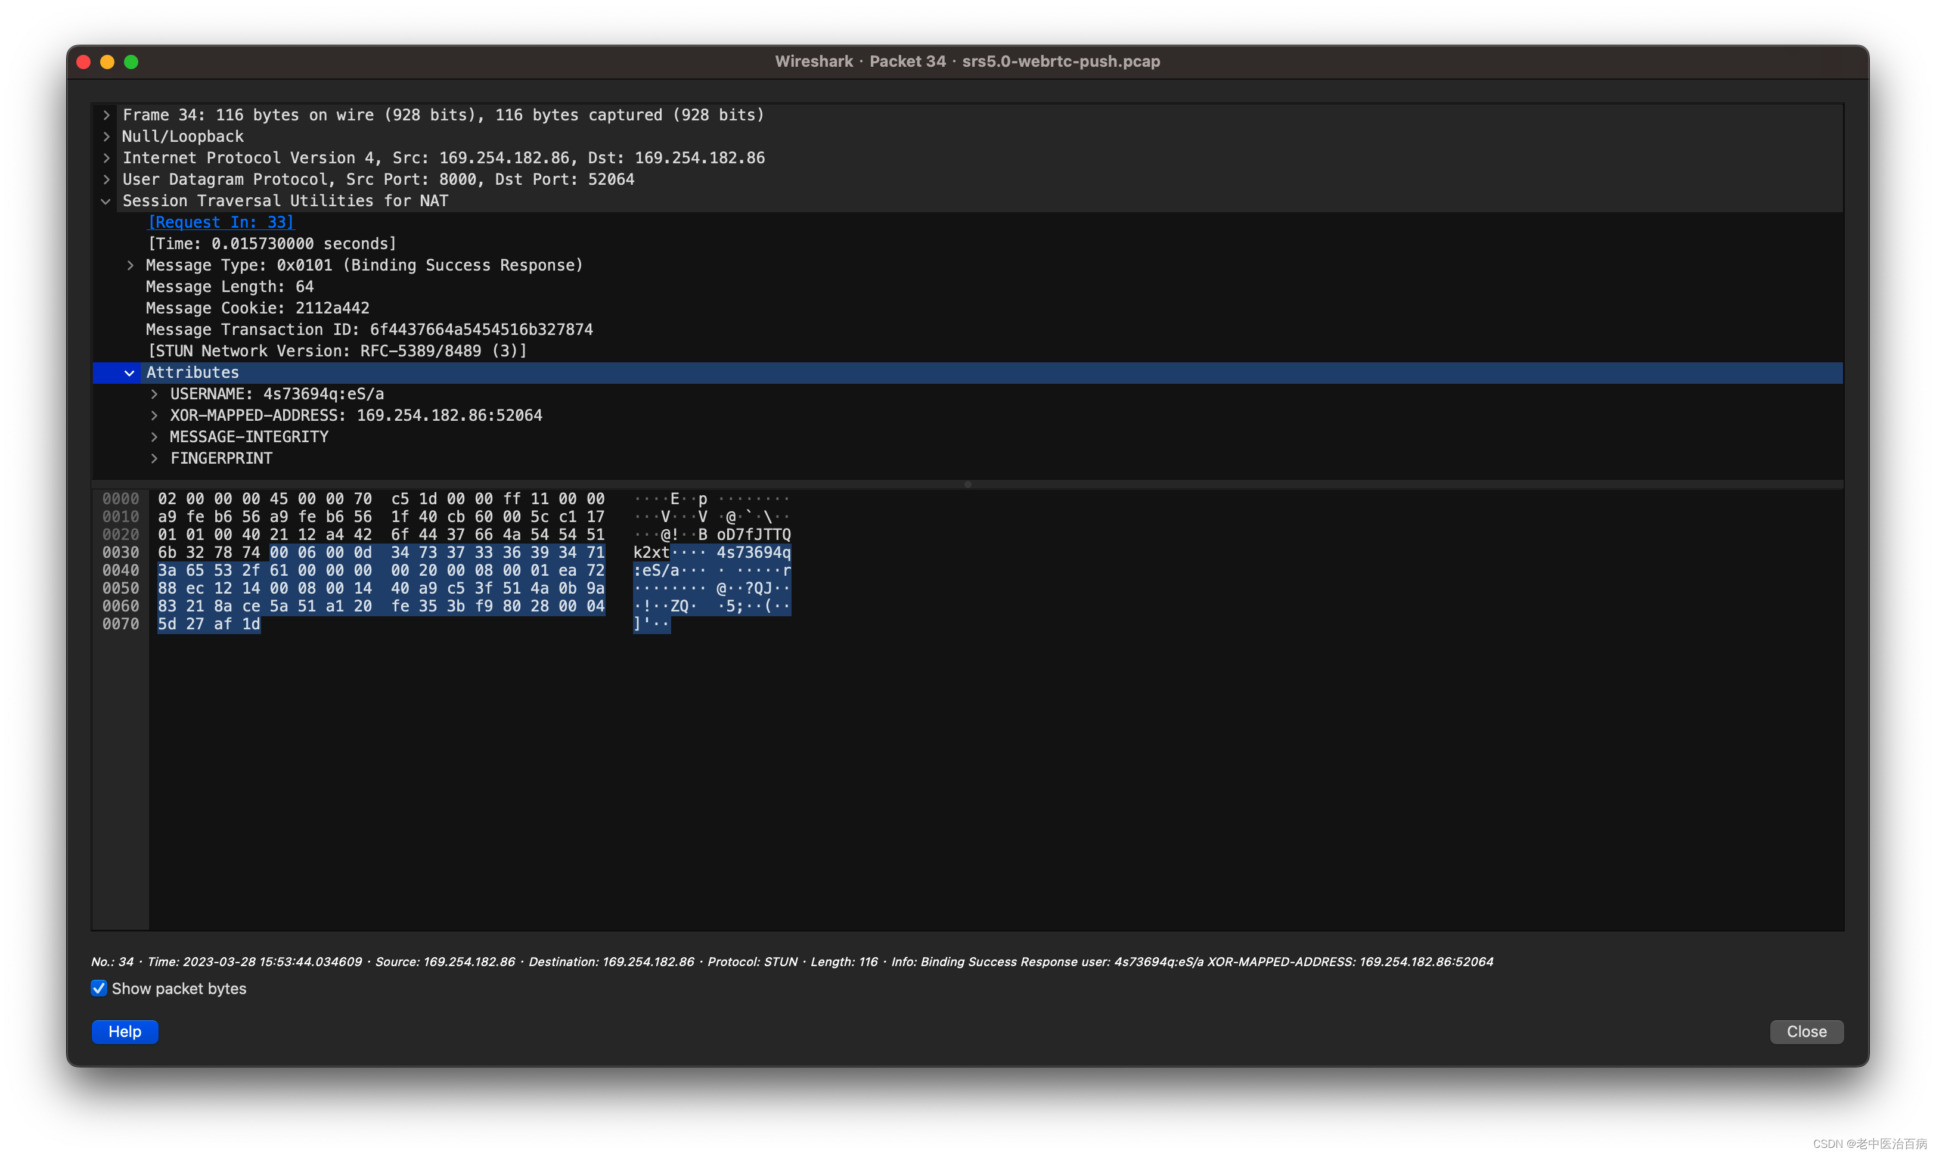
Task: Expand the User Datagram Protocol section
Action: [107, 179]
